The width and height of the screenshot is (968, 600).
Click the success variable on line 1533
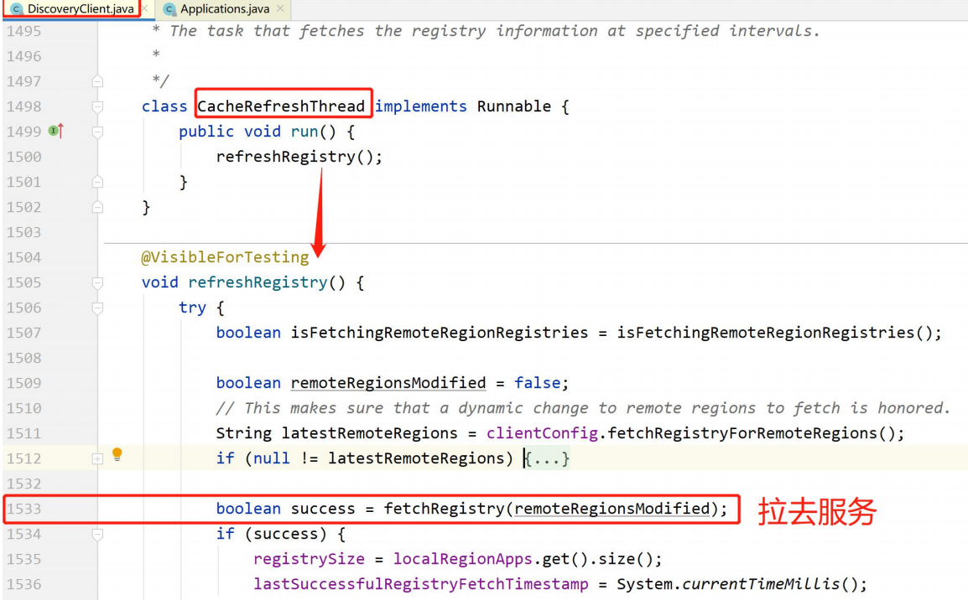coord(323,509)
